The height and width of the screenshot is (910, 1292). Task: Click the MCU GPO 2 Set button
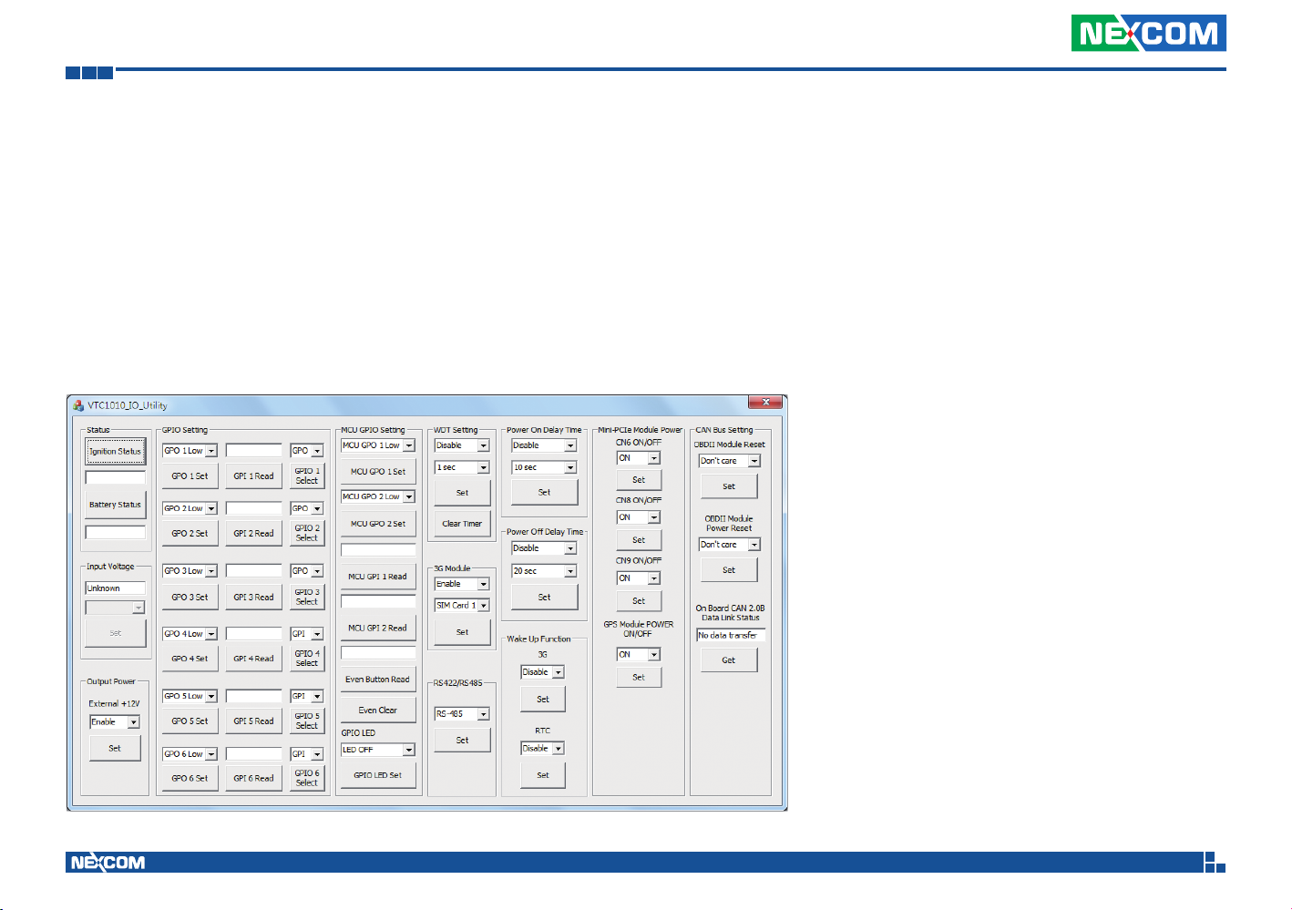tap(378, 524)
